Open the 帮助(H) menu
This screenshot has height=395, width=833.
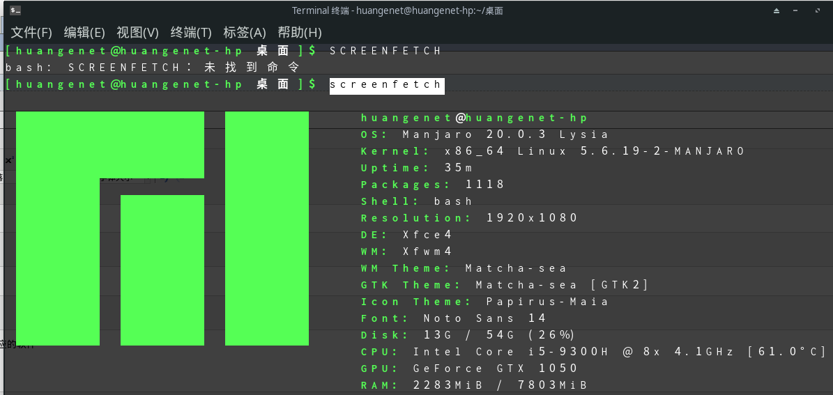300,33
